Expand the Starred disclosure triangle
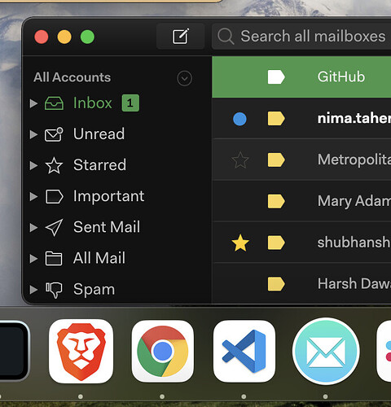The width and height of the screenshot is (391, 407). [33, 165]
